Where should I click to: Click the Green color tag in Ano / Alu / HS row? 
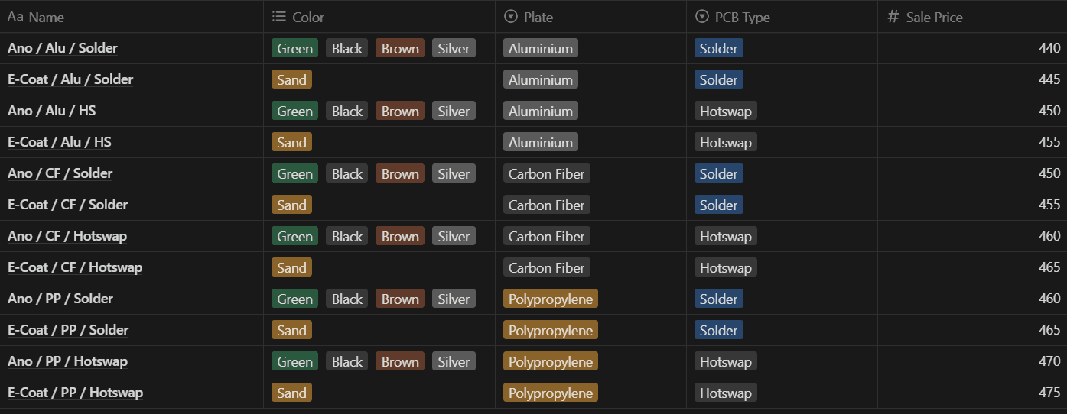pyautogui.click(x=294, y=112)
